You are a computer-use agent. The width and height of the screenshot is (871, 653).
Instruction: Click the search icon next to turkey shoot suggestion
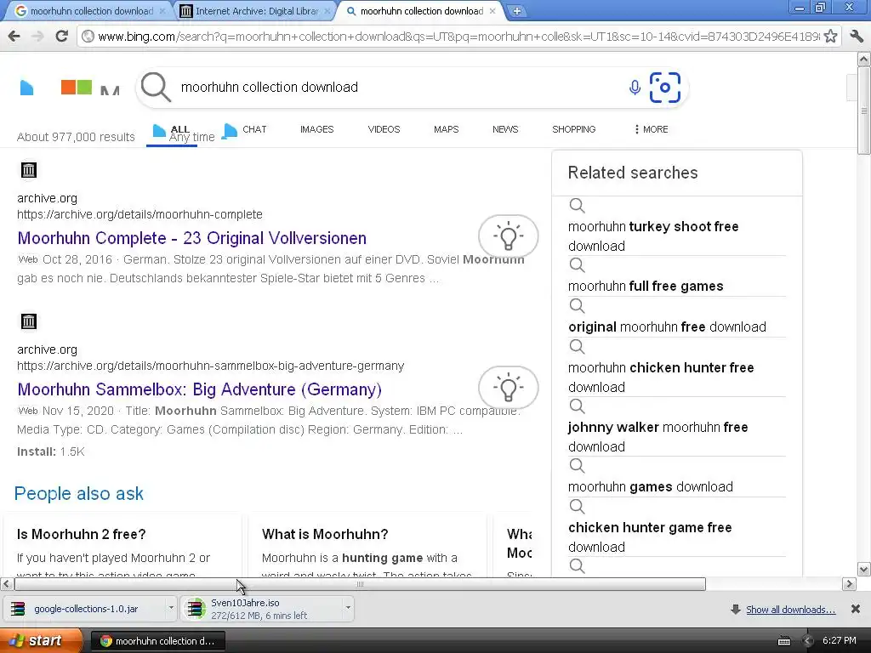click(x=578, y=206)
